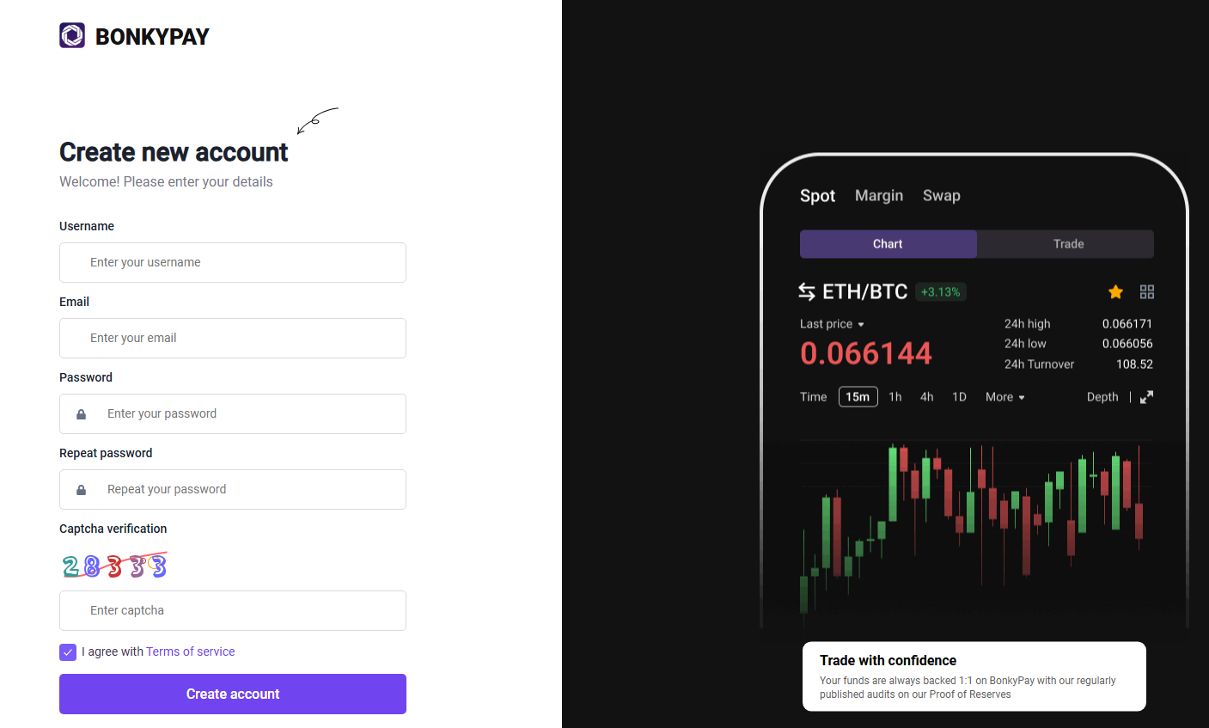Click the captcha image
1209x728 pixels.
114,566
